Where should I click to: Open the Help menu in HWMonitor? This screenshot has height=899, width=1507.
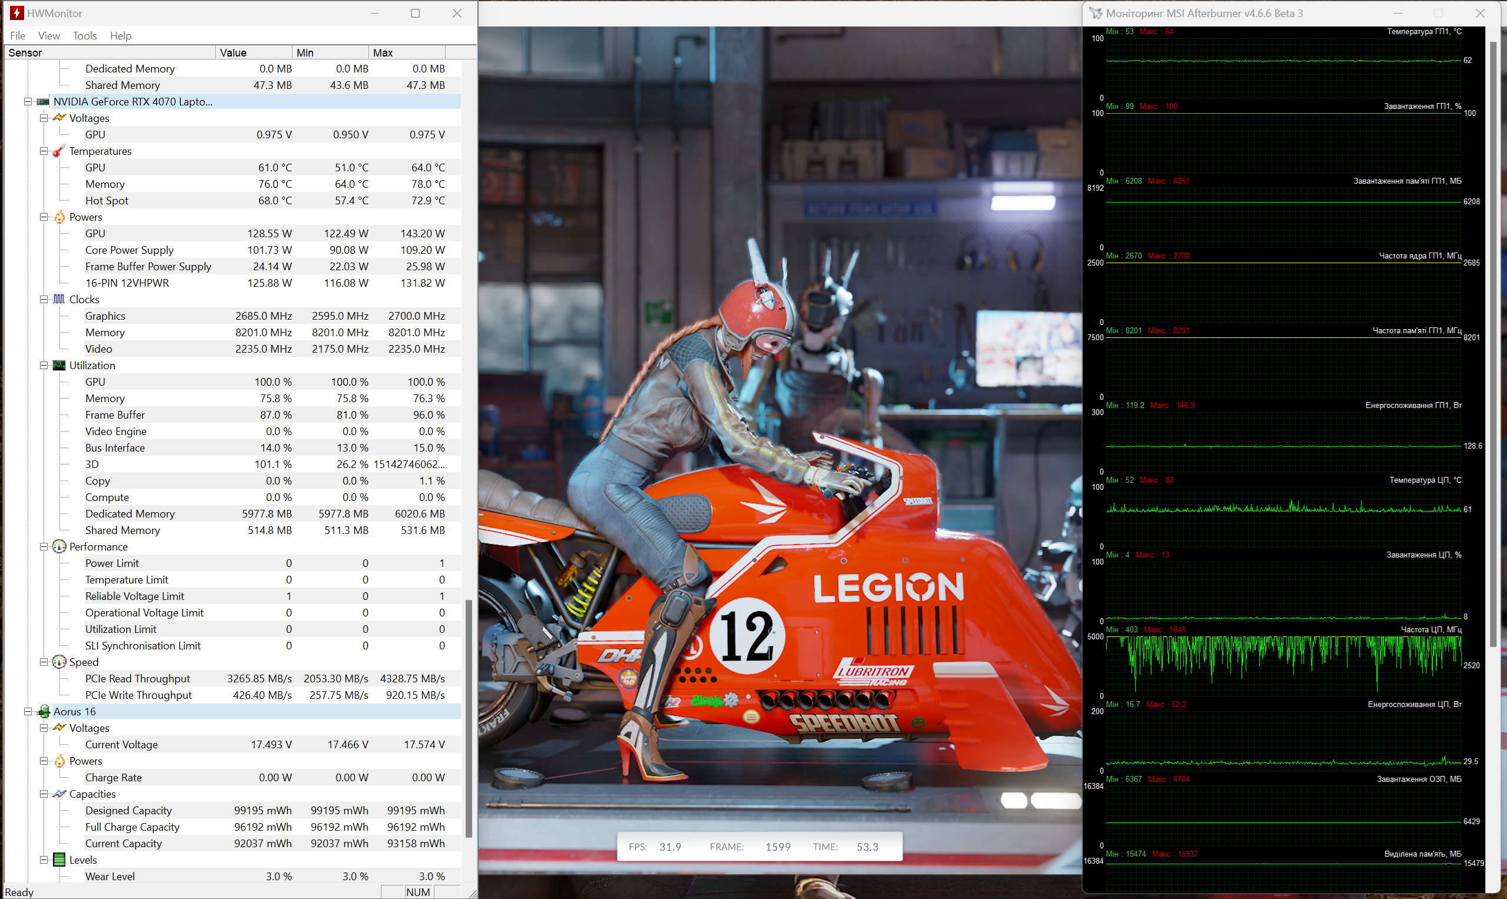[x=121, y=36]
